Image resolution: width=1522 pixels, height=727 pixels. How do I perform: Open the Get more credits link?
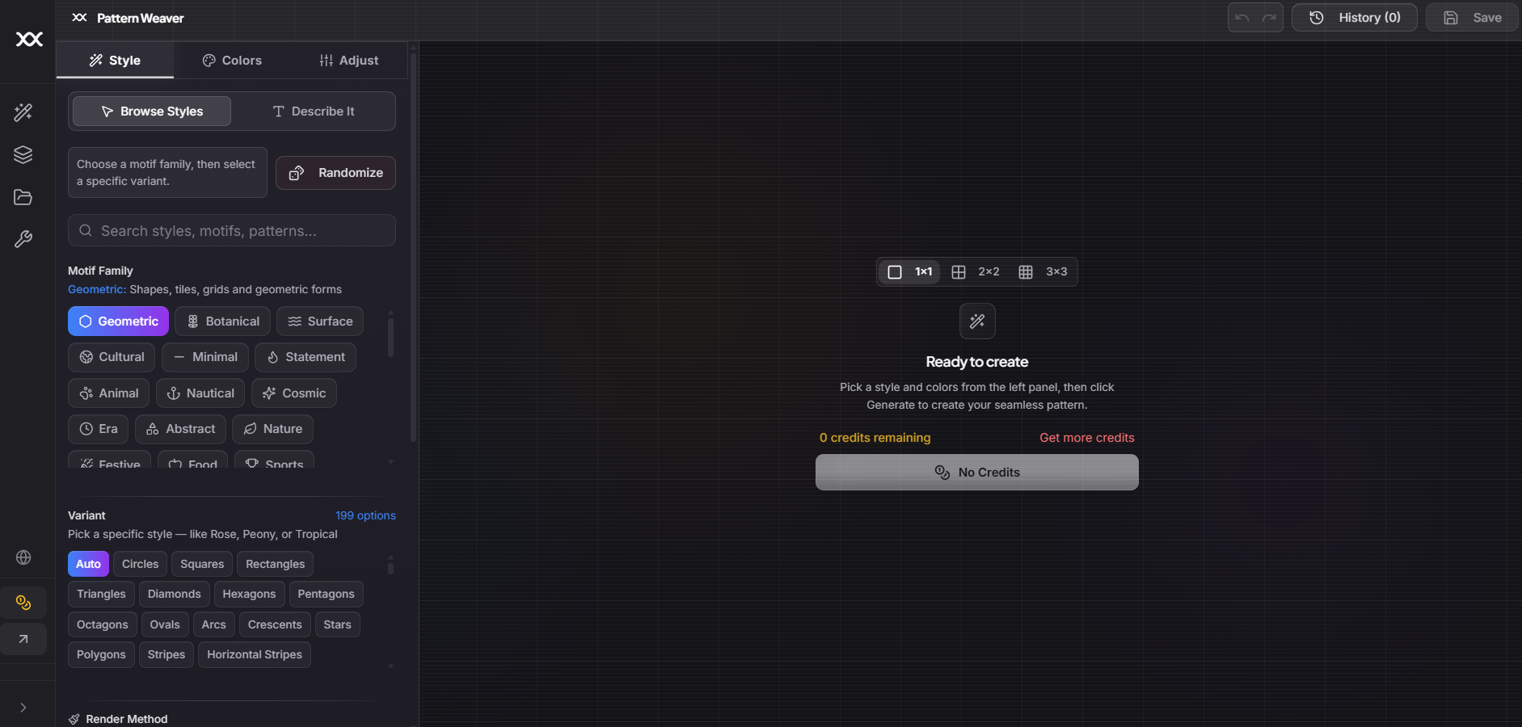(x=1086, y=438)
